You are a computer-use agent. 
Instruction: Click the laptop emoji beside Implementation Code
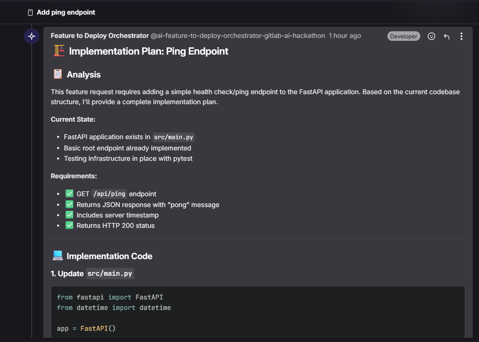(57, 256)
